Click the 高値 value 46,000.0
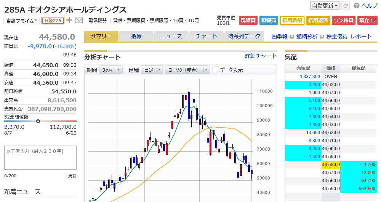The image size is (381, 202). pyautogui.click(x=46, y=74)
